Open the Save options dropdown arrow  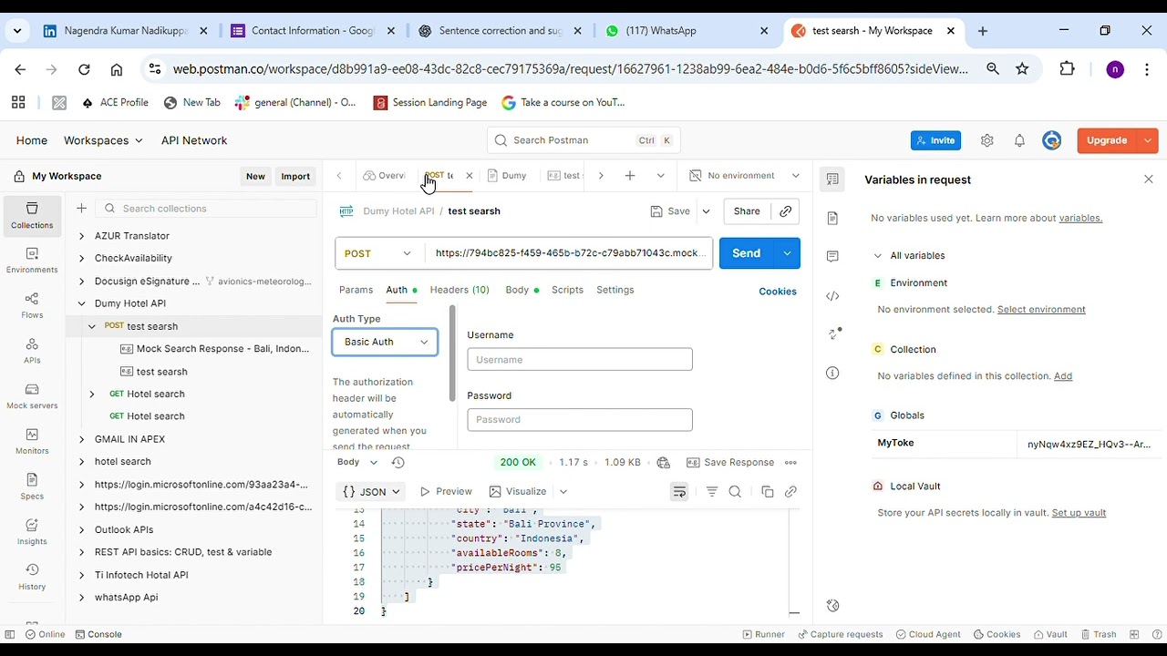[x=706, y=211]
